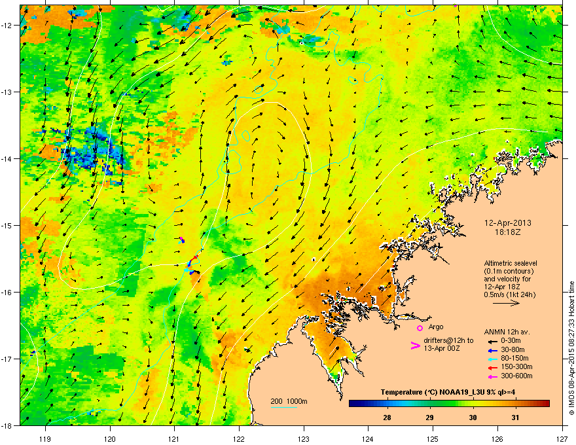Click colorbar tick label 28
Screen dimensions: 576x445
pos(387,418)
